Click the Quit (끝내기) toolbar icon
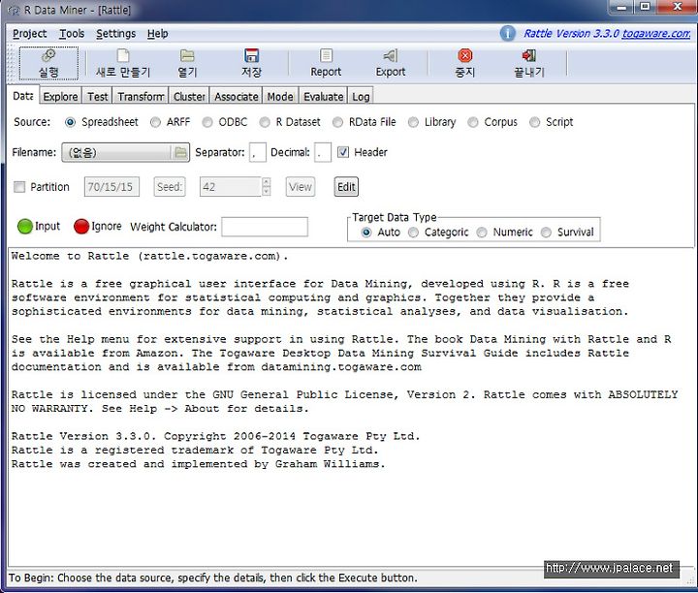 pyautogui.click(x=529, y=56)
